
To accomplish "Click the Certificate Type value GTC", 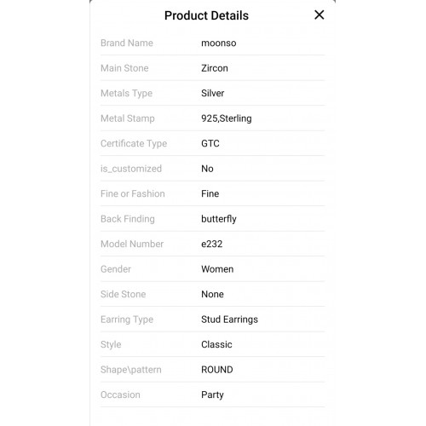I will pyautogui.click(x=210, y=143).
